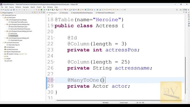Screen dimensions: 190x107
Task: Collapse the src/main/java folder
Action: pos(3,18)
